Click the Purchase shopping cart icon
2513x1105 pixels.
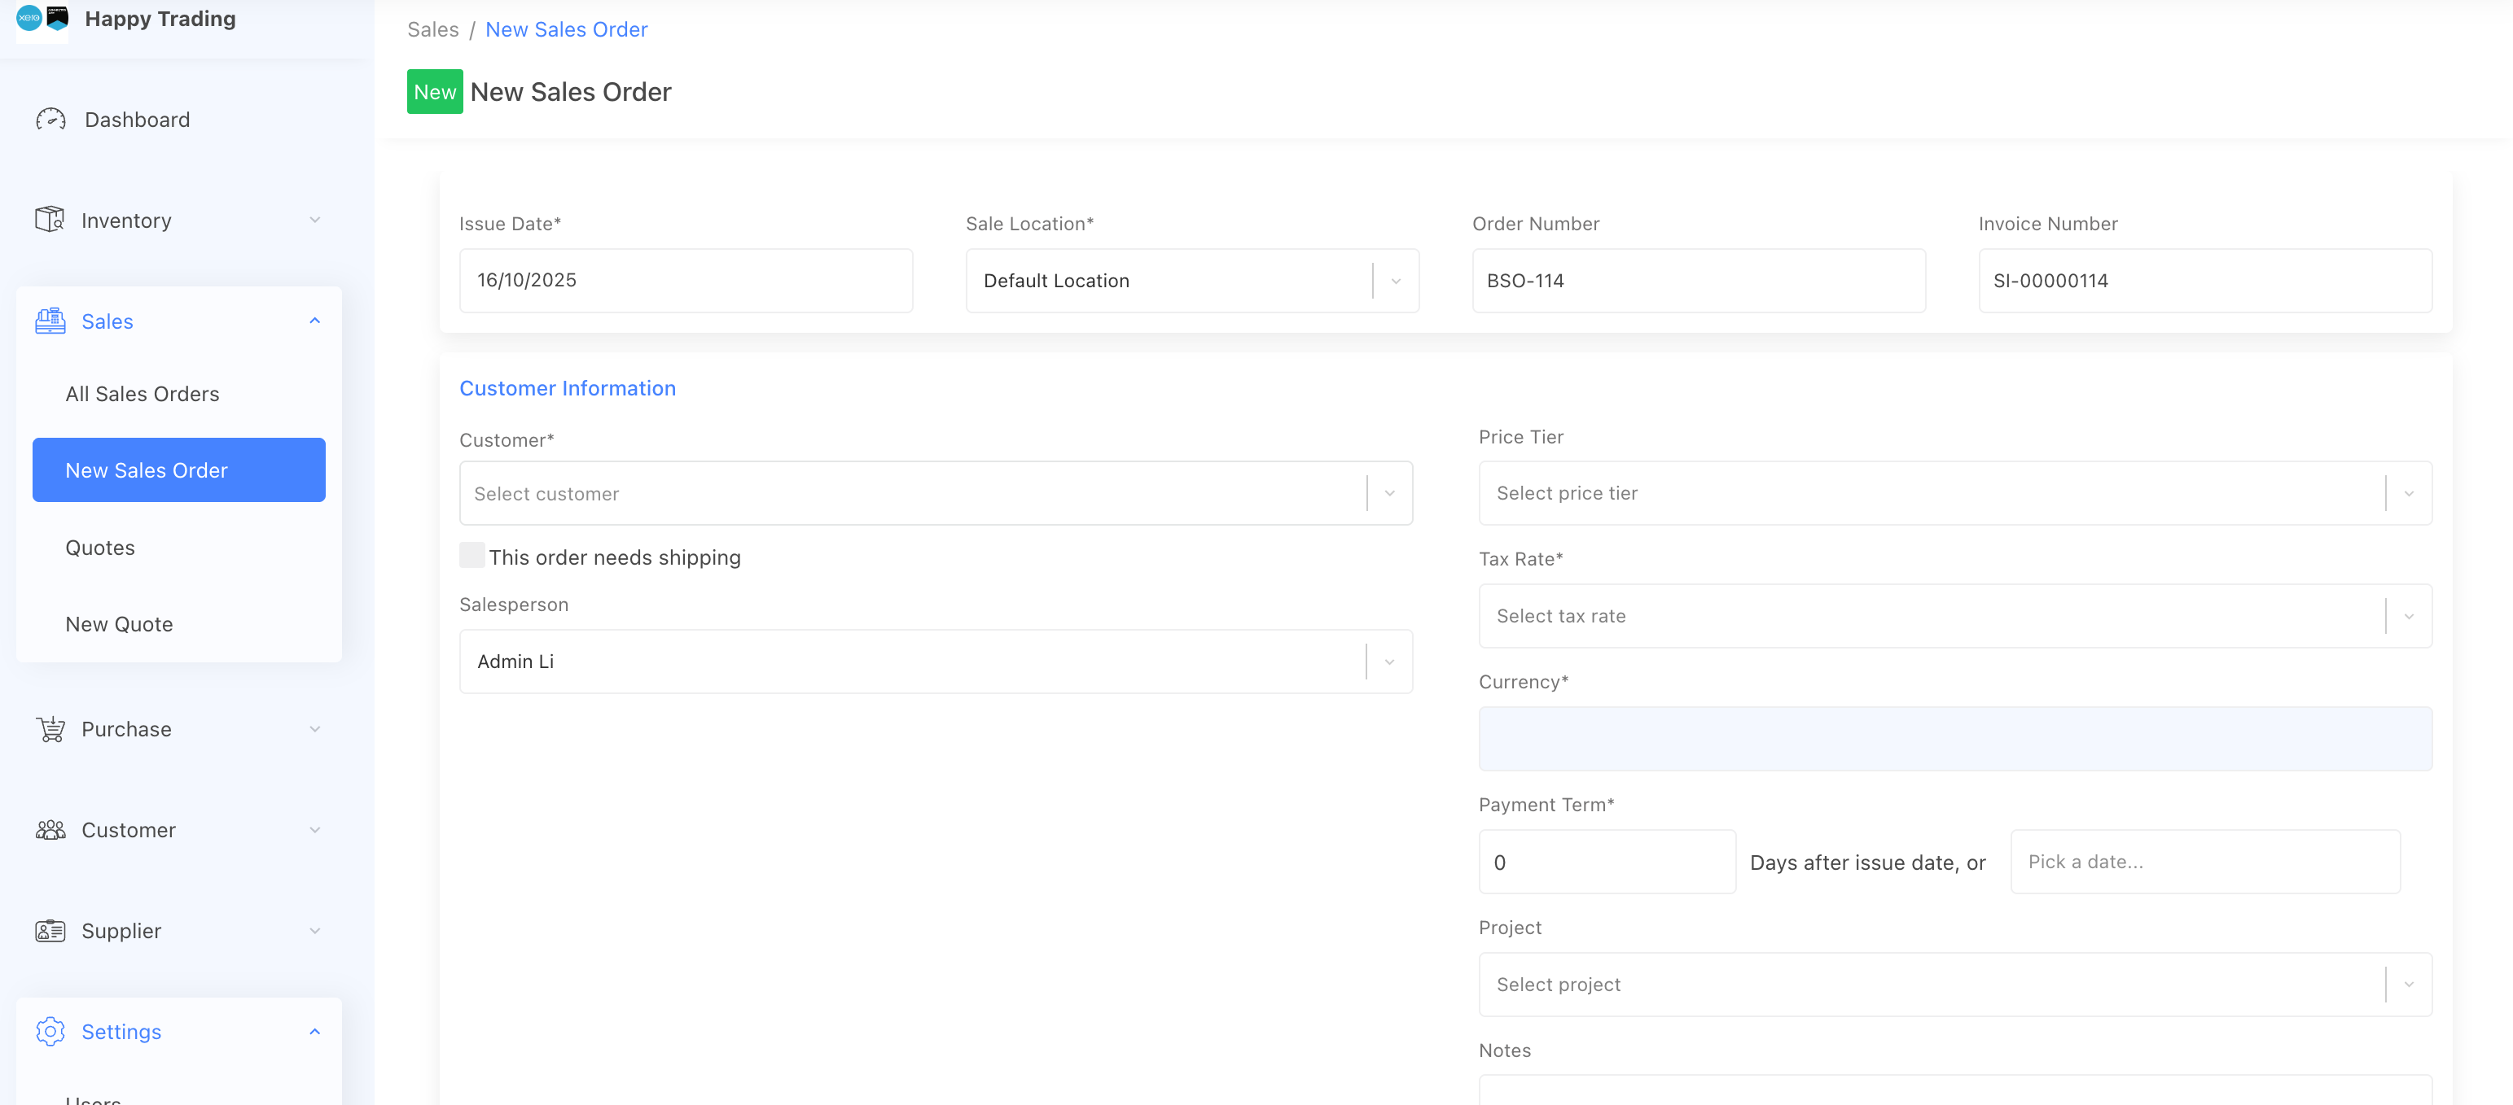click(x=50, y=729)
